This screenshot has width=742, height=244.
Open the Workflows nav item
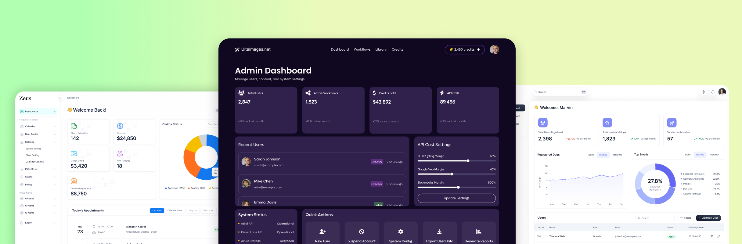tap(362, 49)
